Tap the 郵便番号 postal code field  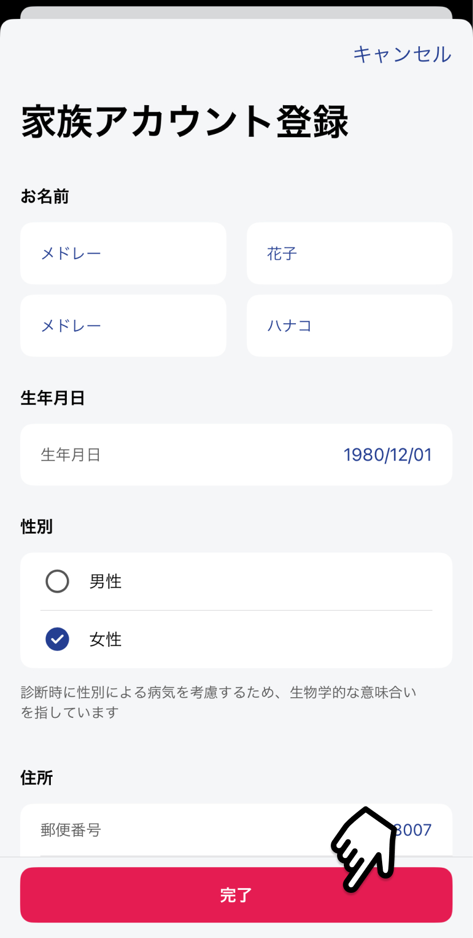click(71, 830)
